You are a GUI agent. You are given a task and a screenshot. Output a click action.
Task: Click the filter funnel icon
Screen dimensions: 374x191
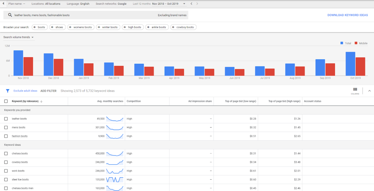pos(8,91)
